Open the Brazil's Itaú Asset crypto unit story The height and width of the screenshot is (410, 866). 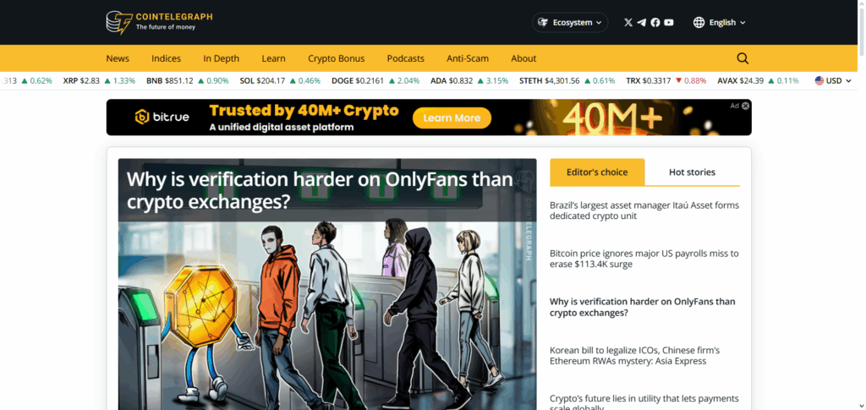point(644,210)
